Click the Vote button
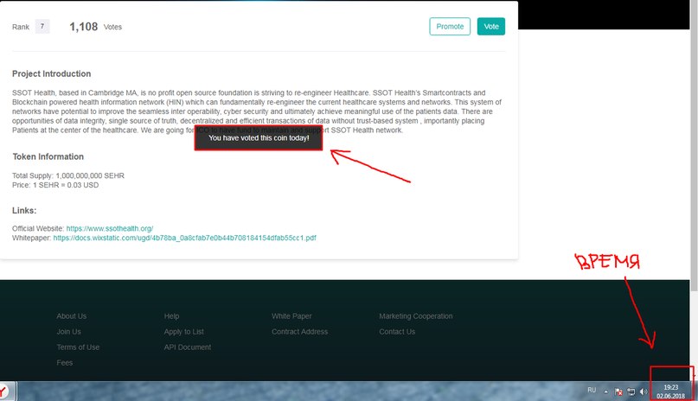 [x=491, y=26]
